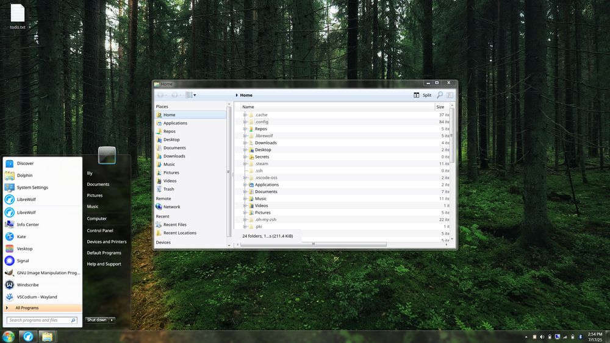The image size is (610, 343).
Task: Open Vesktop from start menu
Action: (42, 249)
